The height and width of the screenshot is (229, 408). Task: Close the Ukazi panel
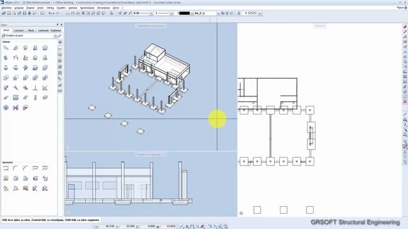click(x=61, y=25)
